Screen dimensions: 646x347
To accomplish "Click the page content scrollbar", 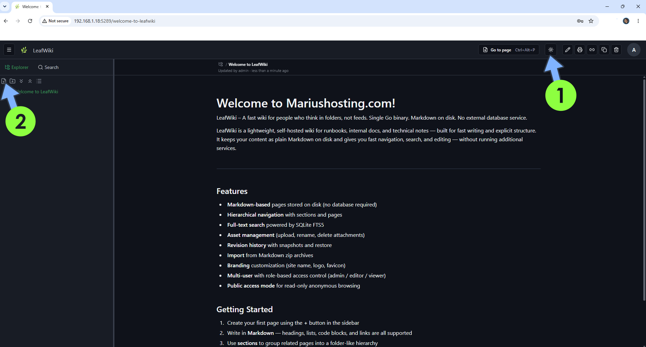I will coord(644,189).
